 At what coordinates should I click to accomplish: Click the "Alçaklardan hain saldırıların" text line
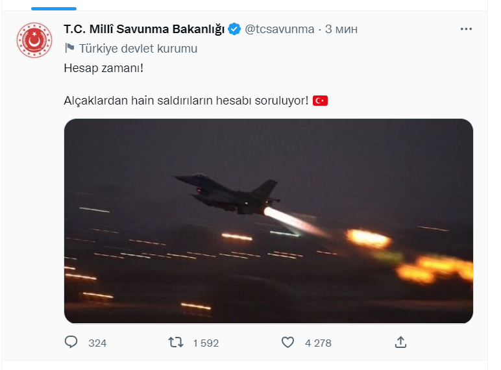(186, 101)
